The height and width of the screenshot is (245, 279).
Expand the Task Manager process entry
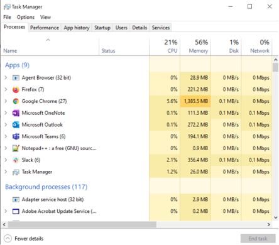coord(6,171)
